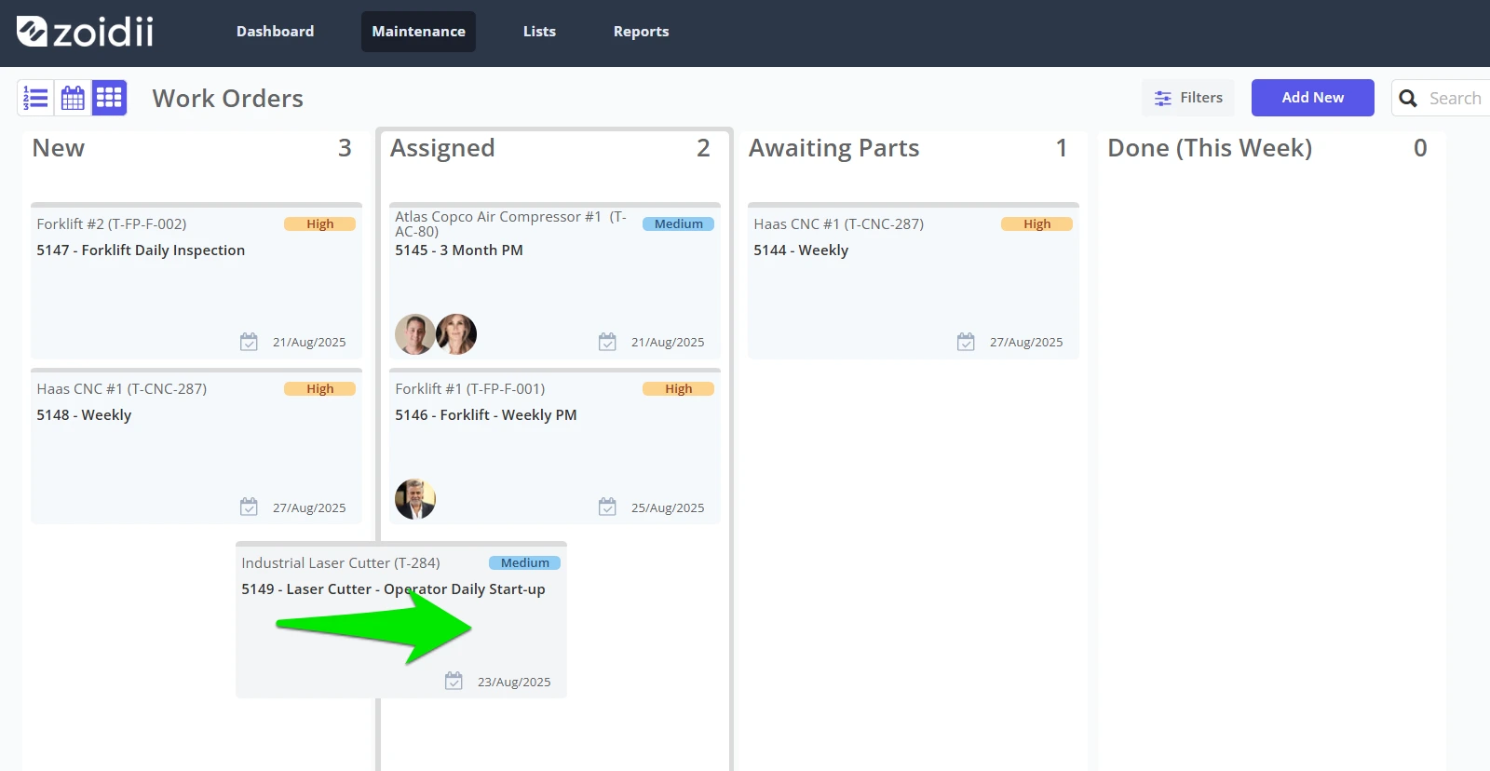Click High priority badge on order 5147
Viewport: 1490px width, 771px height.
pyautogui.click(x=320, y=224)
